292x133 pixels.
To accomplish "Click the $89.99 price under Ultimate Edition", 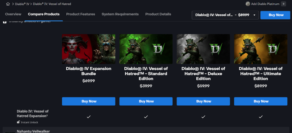I will [x=261, y=86].
